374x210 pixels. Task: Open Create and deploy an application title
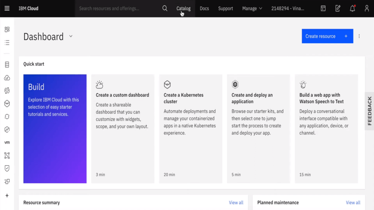[x=252, y=98]
